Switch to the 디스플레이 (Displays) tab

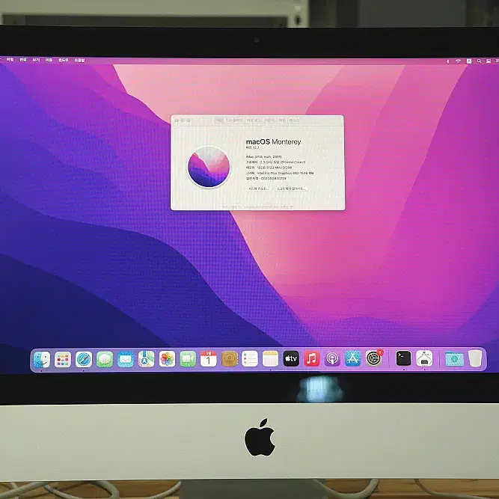point(234,120)
